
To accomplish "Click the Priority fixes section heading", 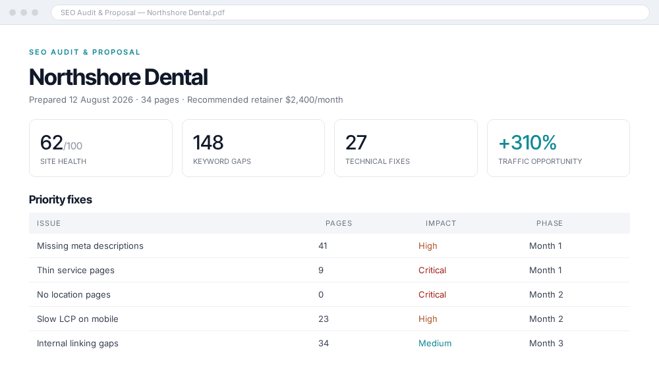I will click(61, 199).
